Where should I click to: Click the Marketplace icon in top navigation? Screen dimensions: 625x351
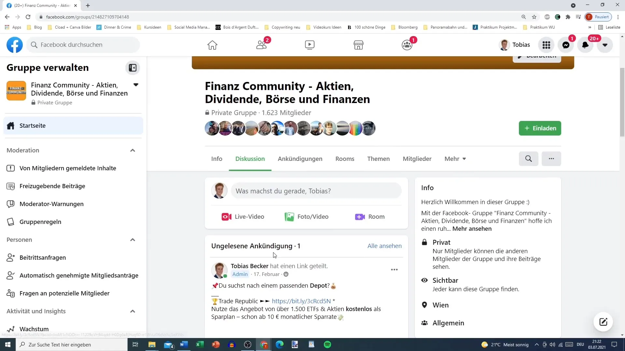358,45
